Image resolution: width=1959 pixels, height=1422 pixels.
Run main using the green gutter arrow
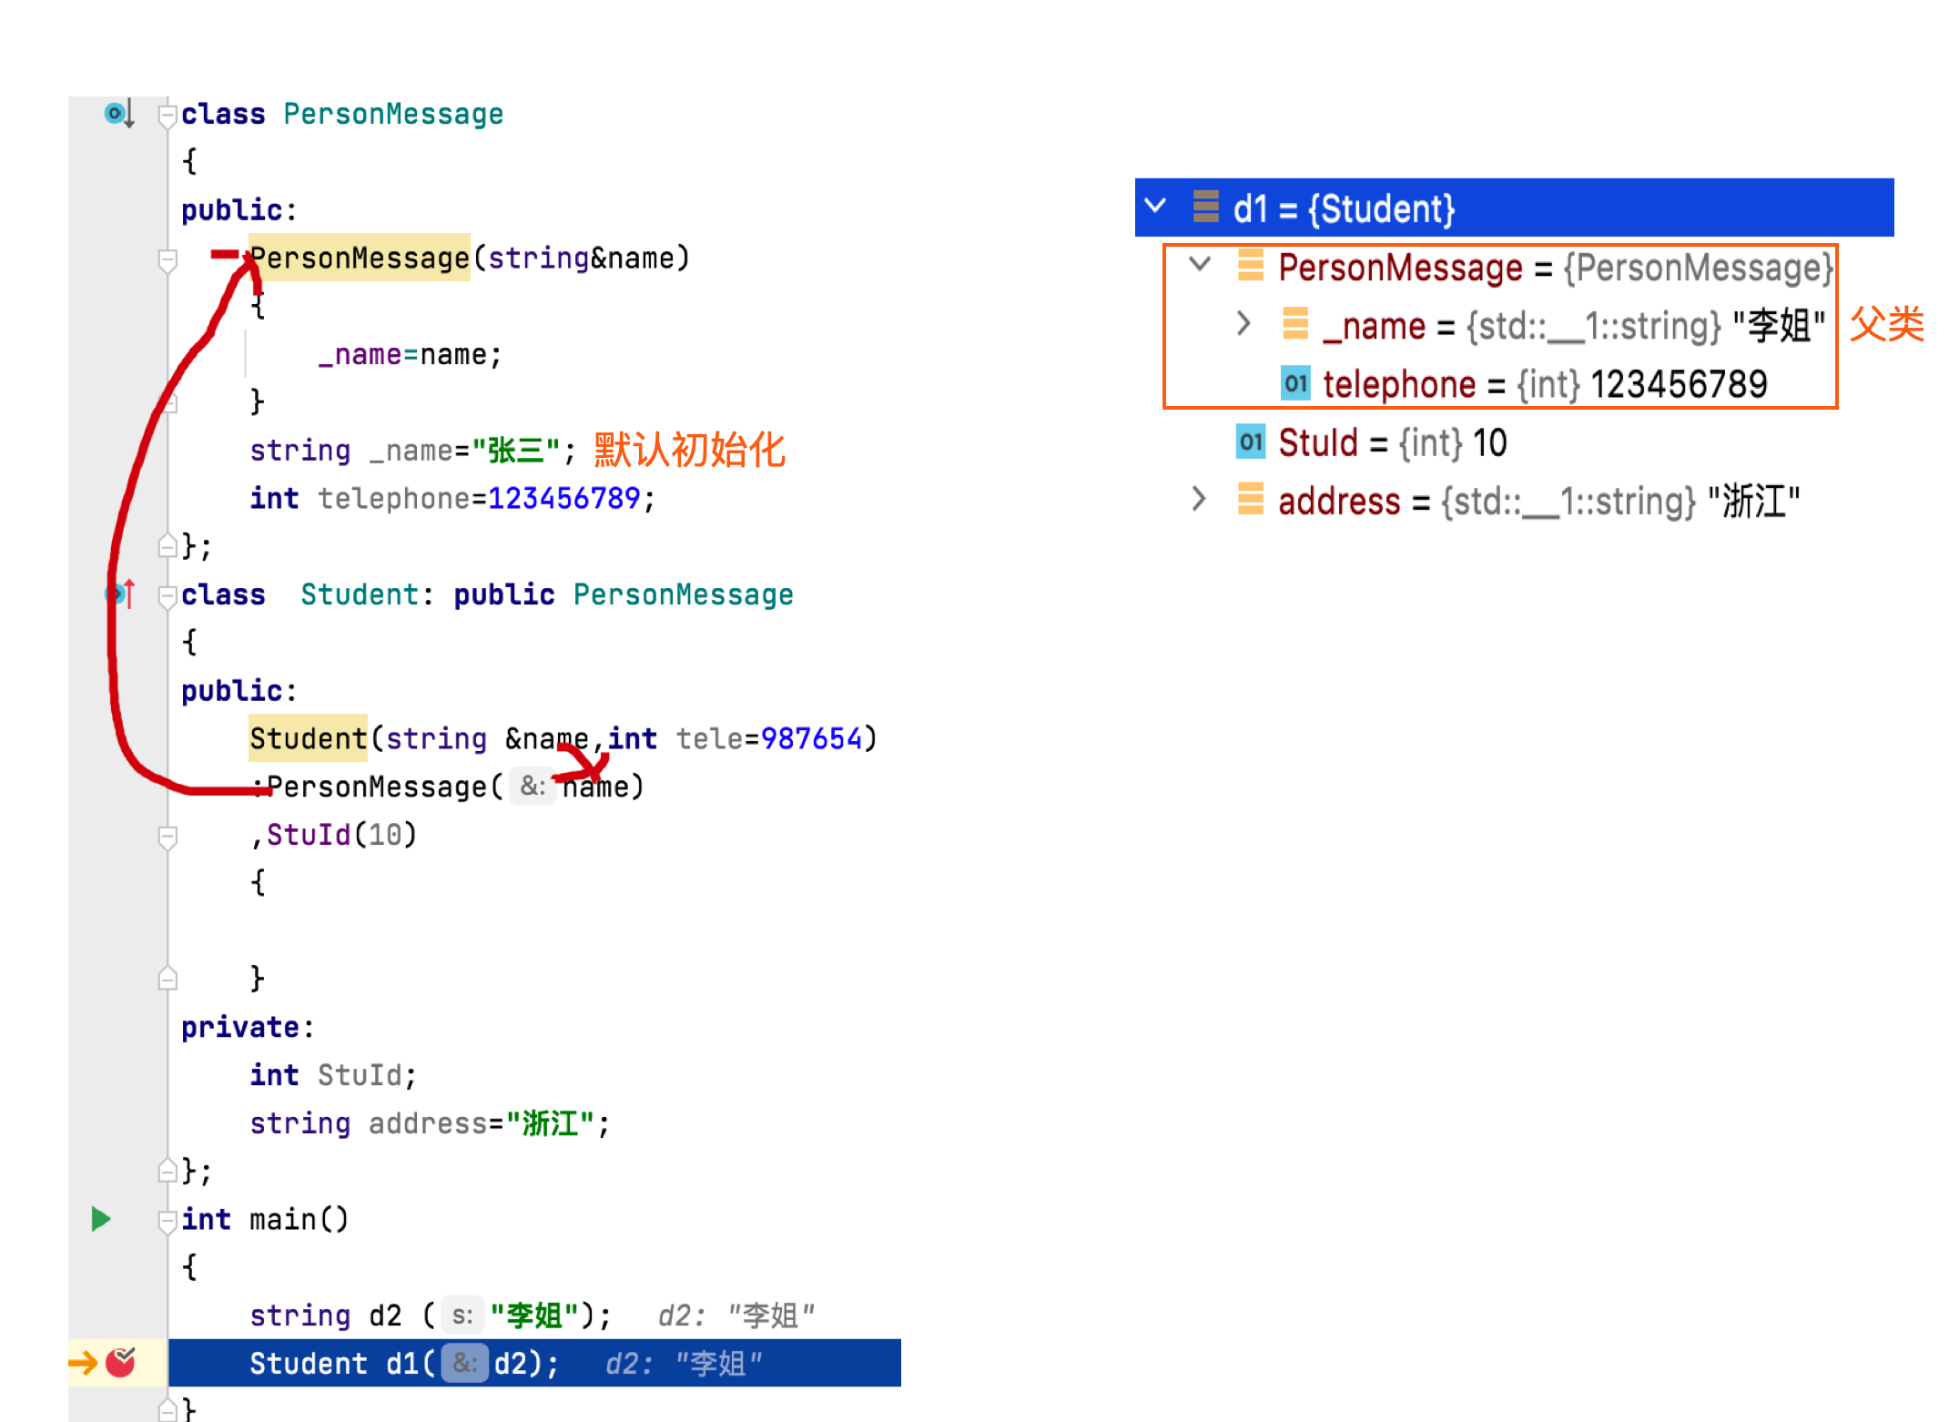101,1219
